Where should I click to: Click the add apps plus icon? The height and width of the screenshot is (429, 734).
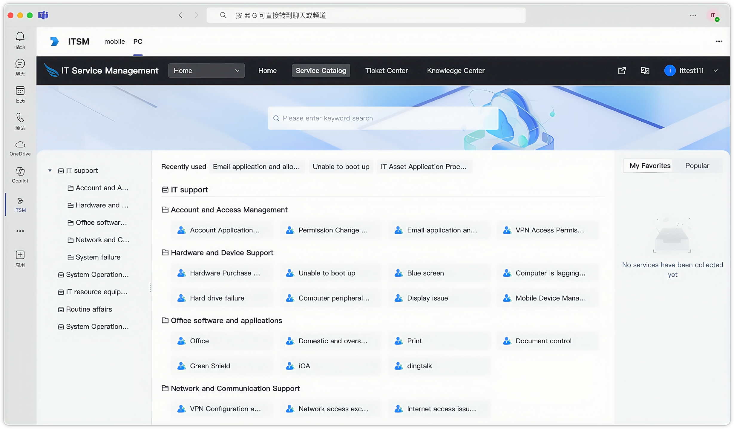coord(20,255)
